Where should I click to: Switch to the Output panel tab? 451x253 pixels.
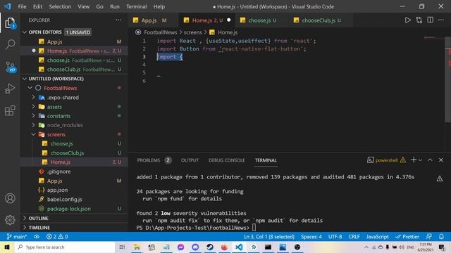pos(190,160)
